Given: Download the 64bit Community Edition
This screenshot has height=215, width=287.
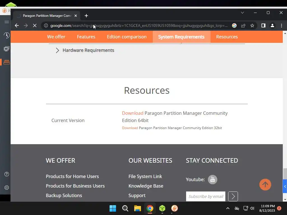Looking at the screenshot, I should [133, 113].
